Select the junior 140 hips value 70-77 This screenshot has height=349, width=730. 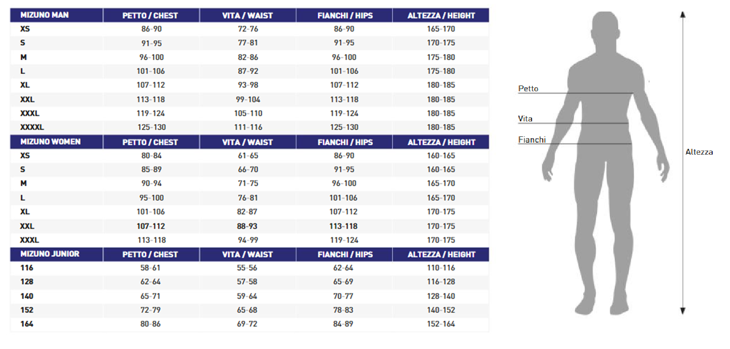343,296
